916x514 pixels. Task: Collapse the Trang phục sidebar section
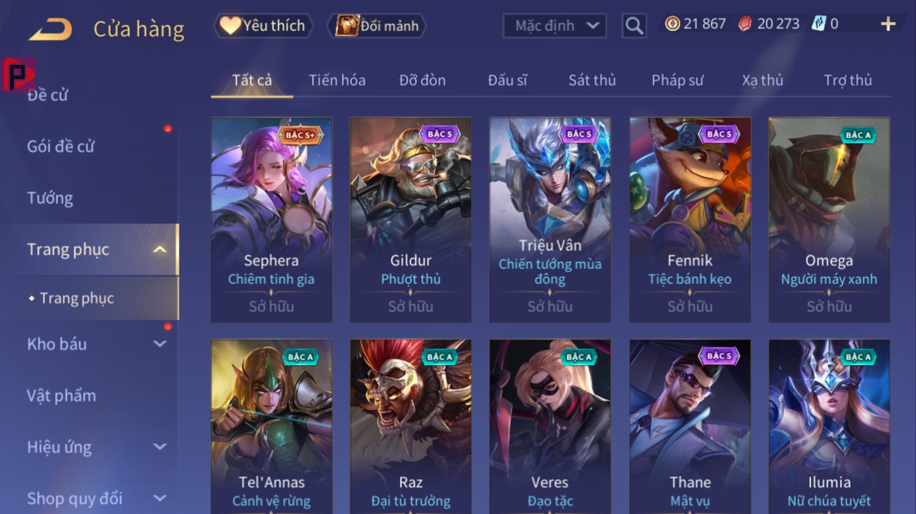(x=160, y=250)
